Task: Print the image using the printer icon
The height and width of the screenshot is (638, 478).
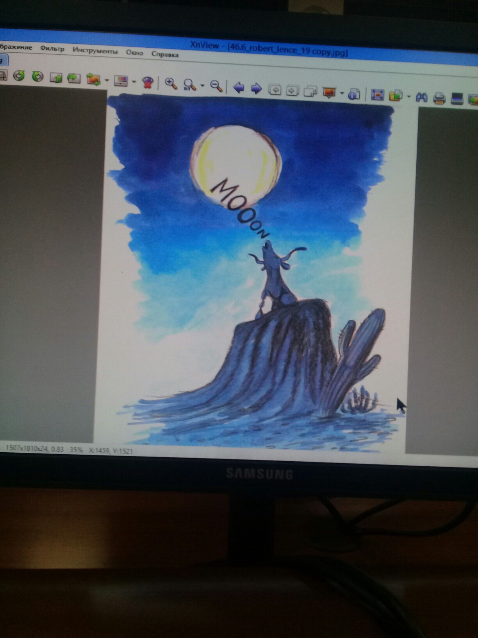Action: coord(439,98)
